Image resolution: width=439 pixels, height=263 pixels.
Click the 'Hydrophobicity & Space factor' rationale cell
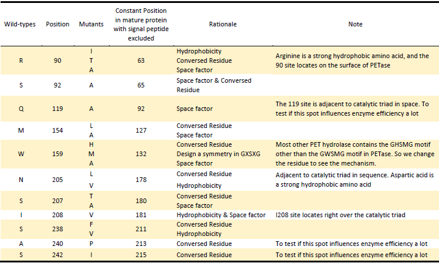click(221, 215)
